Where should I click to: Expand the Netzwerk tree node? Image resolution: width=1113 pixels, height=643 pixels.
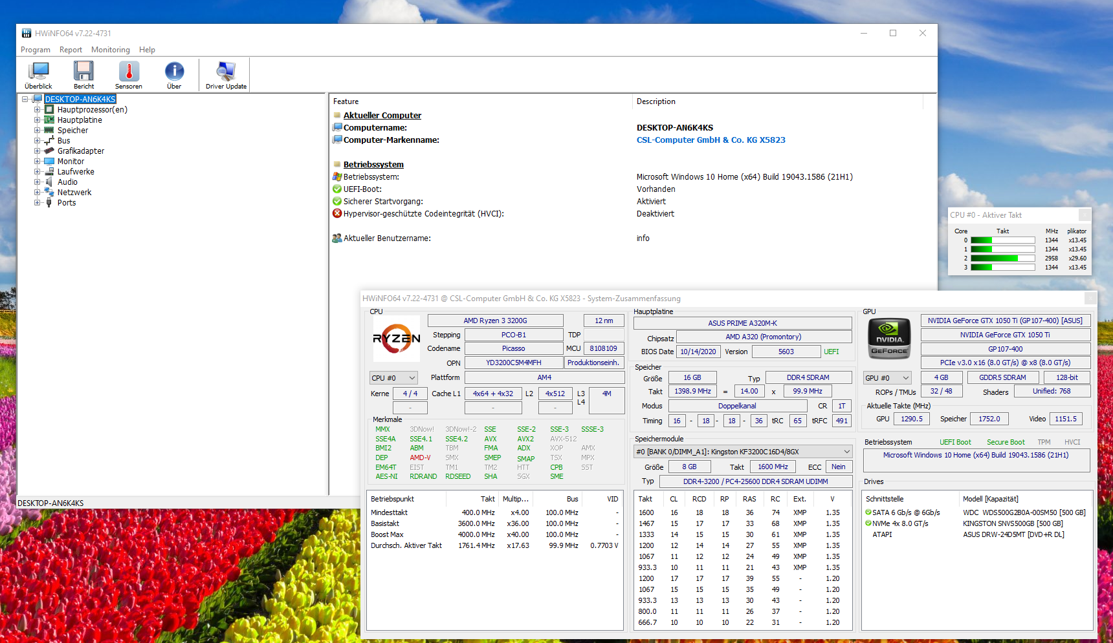pyautogui.click(x=38, y=193)
